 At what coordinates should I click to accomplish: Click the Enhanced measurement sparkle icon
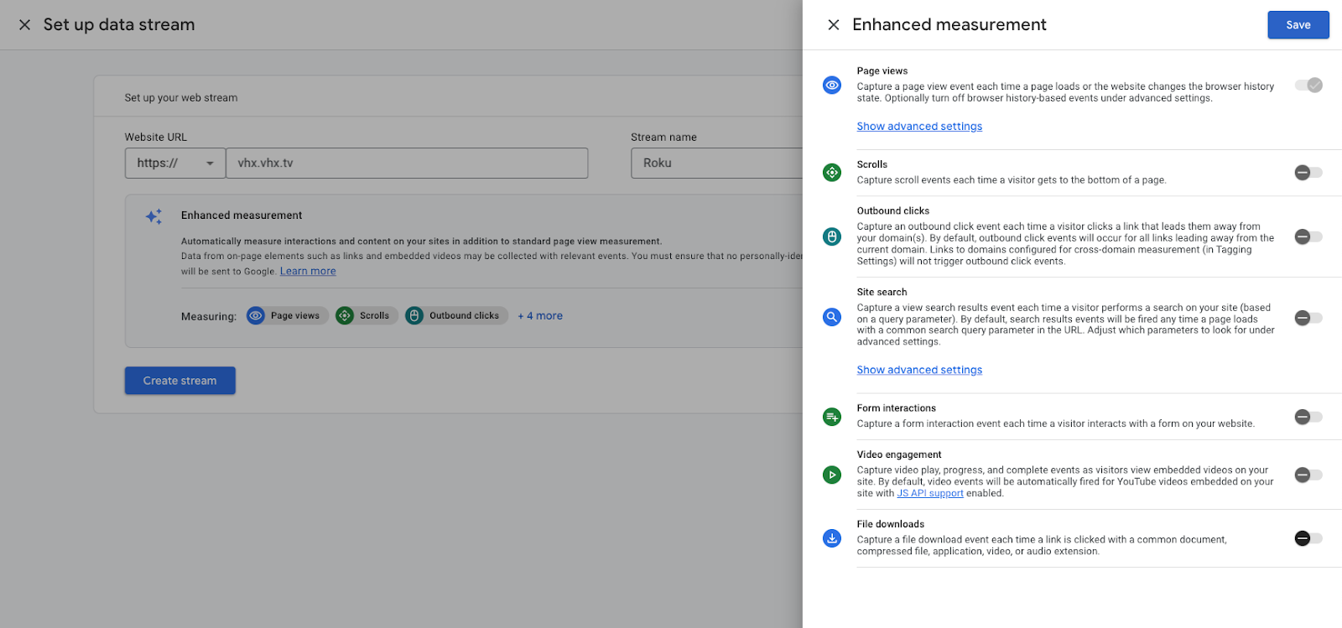[x=153, y=216]
